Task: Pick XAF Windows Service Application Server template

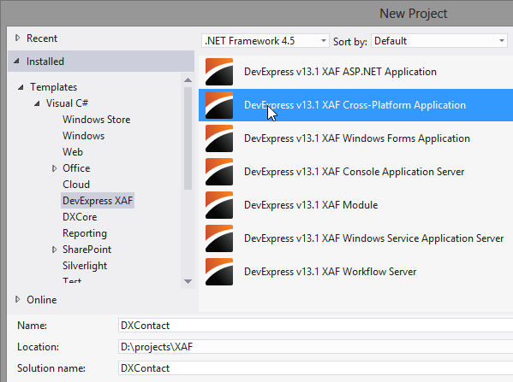Action: tap(373, 238)
